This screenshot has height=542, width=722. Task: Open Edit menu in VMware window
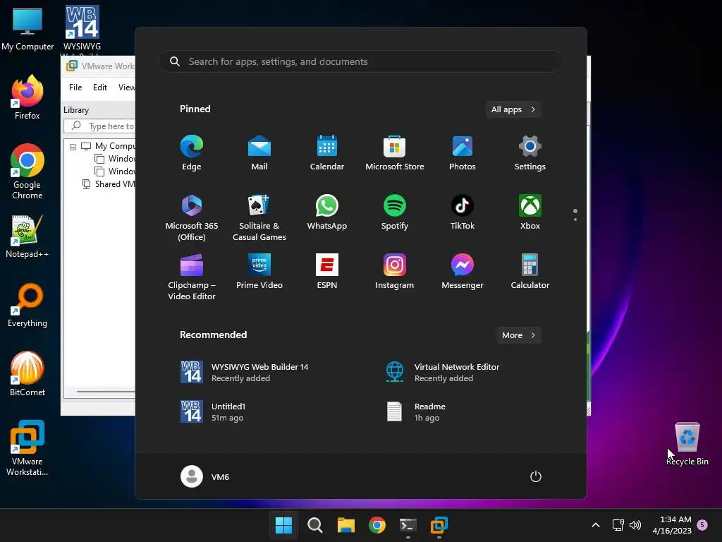100,87
